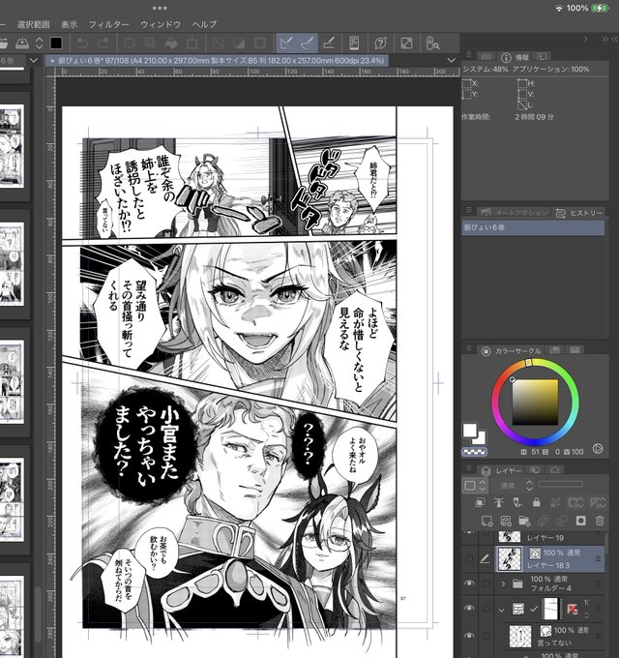Expand the フォルダー 4 folder arrow

tap(503, 583)
